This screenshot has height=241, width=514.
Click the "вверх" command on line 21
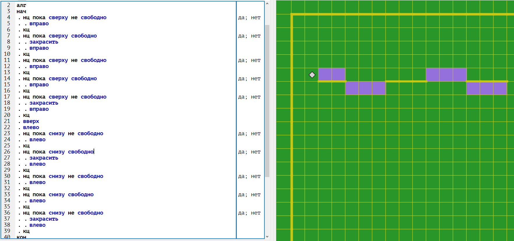pos(31,121)
